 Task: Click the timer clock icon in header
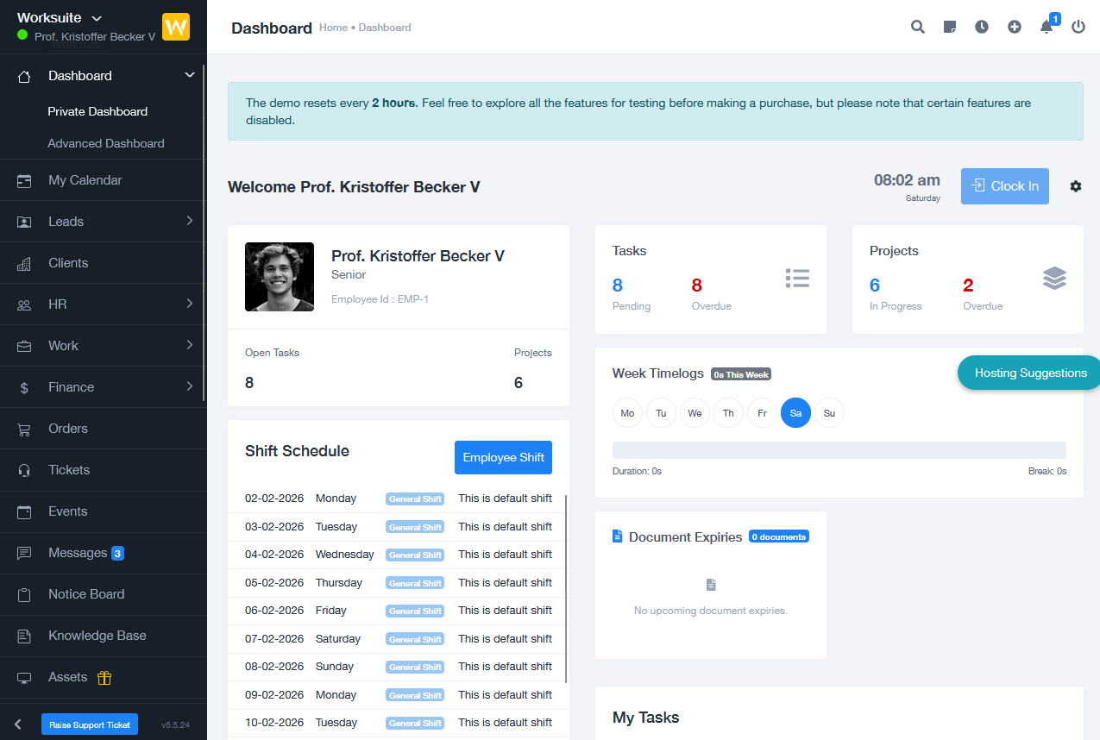pyautogui.click(x=982, y=27)
